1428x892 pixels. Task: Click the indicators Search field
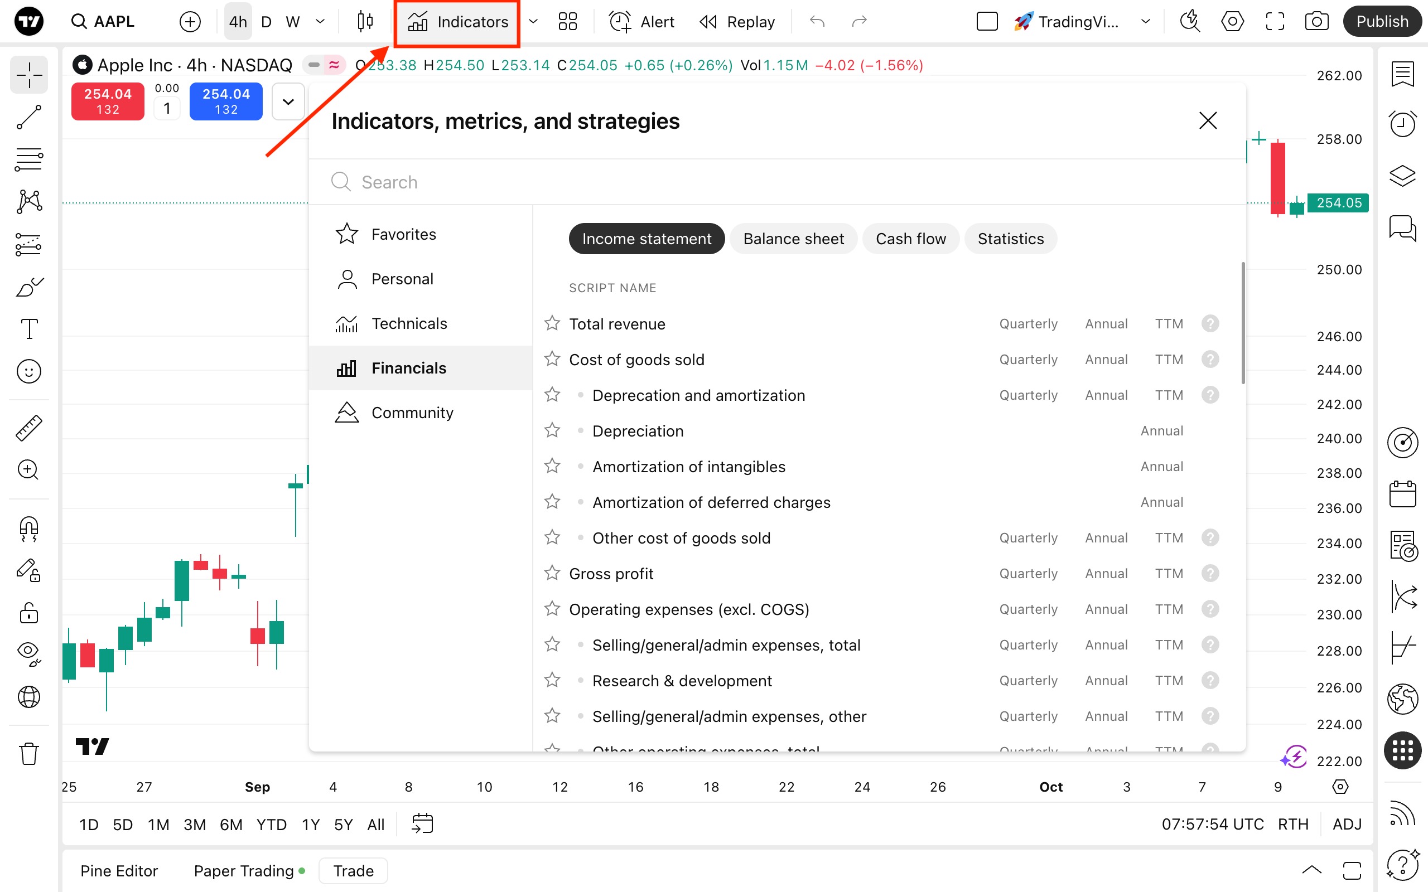(x=767, y=182)
